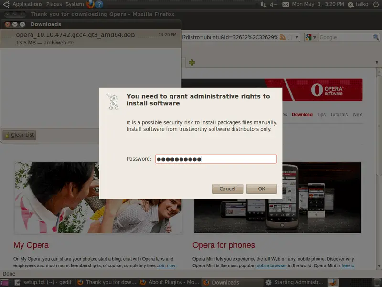Click the clock showing Mon May 3, 3:20 PM
Screen dimensions: 382x287
pos(318,4)
